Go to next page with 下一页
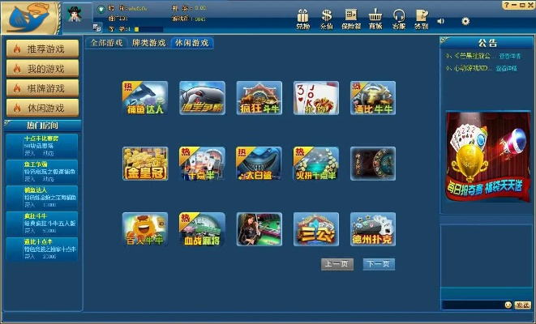The width and height of the screenshot is (536, 324). click(x=379, y=264)
